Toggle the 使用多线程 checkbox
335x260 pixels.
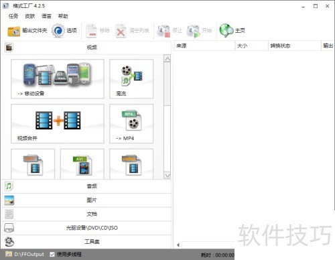coord(52,254)
